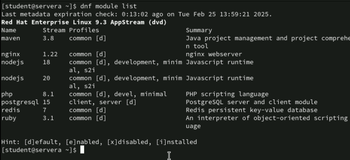Click the Summary column header
The height and width of the screenshot is (160, 350).
[199, 30]
